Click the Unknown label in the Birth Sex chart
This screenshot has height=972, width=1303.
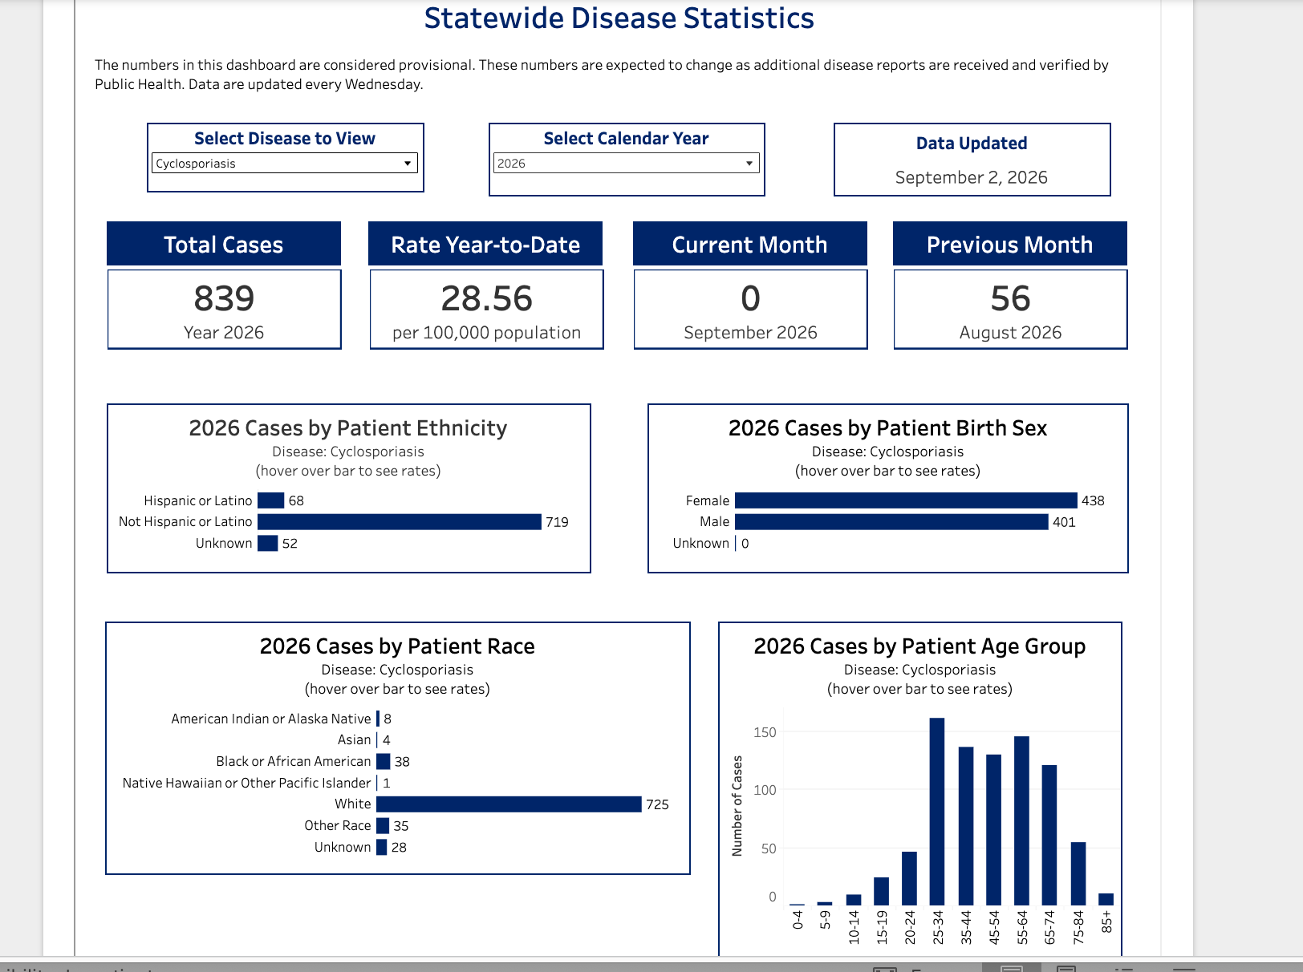coord(701,543)
